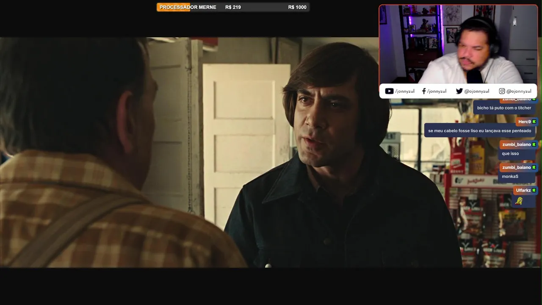Screen dimensions: 542x305
Task: Click the chat message 'monkaS'
Action: (x=510, y=176)
